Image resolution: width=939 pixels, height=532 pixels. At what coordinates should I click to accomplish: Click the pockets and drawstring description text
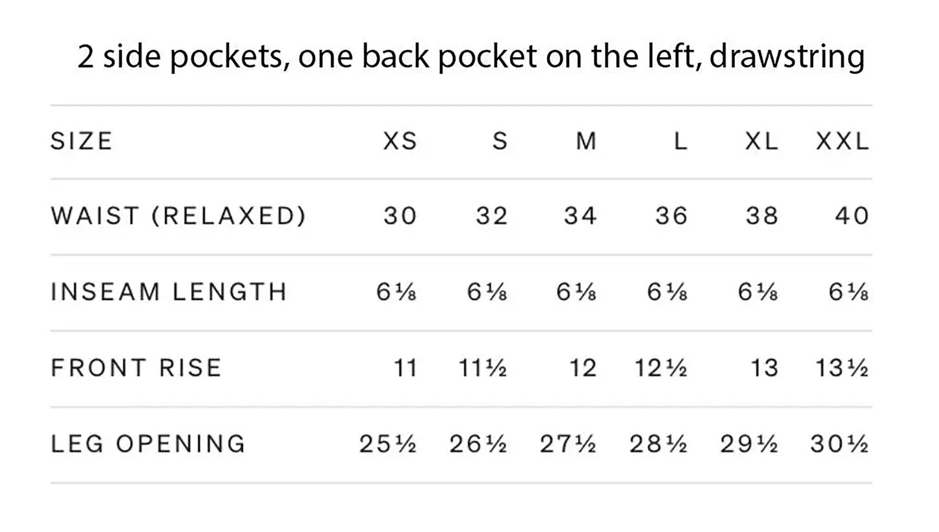click(470, 57)
